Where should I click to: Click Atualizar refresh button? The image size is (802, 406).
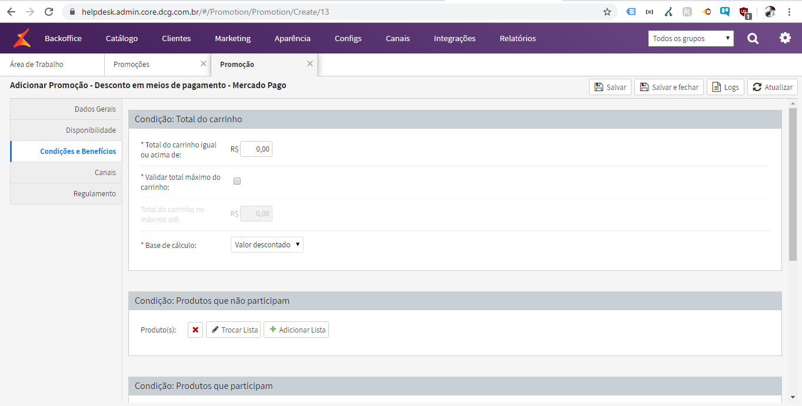click(773, 87)
